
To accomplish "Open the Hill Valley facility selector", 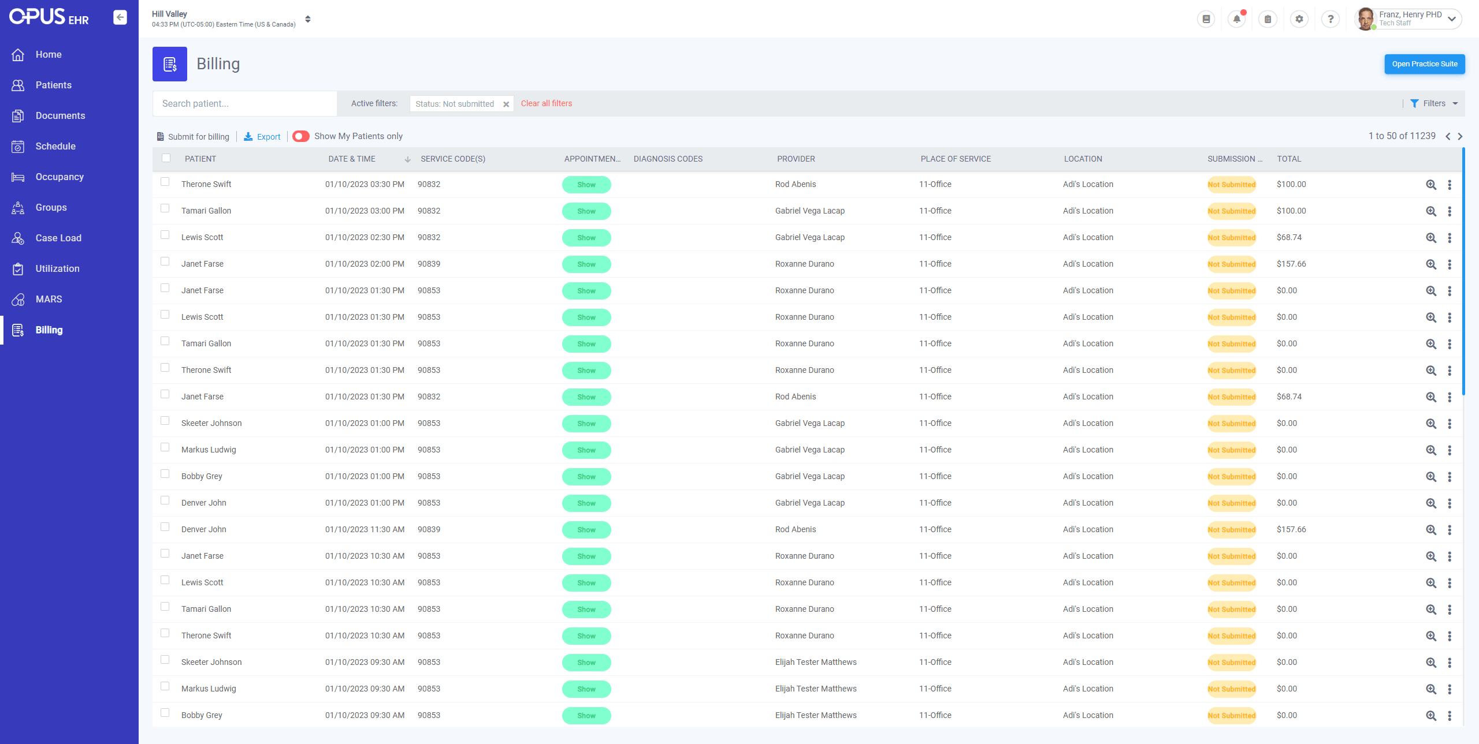I will (308, 19).
